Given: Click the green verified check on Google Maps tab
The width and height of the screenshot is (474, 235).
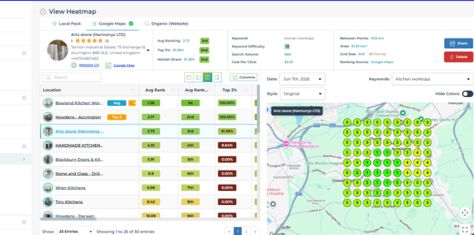Looking at the screenshot, I should click(x=131, y=24).
